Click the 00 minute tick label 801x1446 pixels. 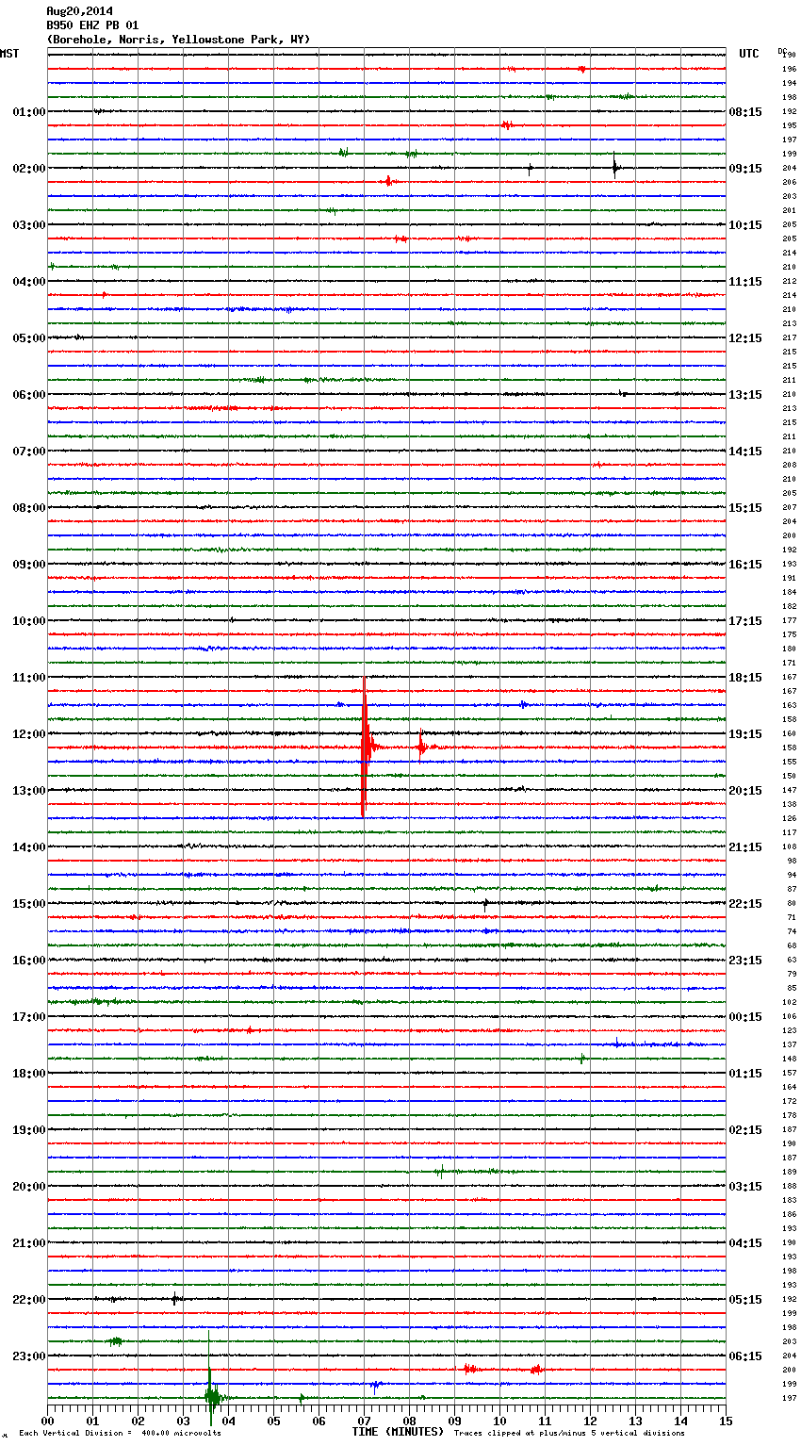click(x=48, y=1421)
